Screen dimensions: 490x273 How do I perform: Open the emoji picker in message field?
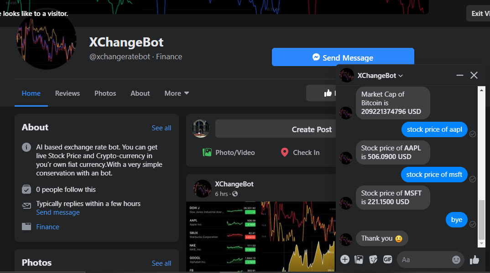coord(456,260)
